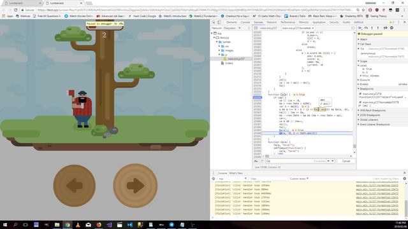Toggle the file navigator sidebar icon
The height and width of the screenshot is (229, 408).
tap(256, 28)
